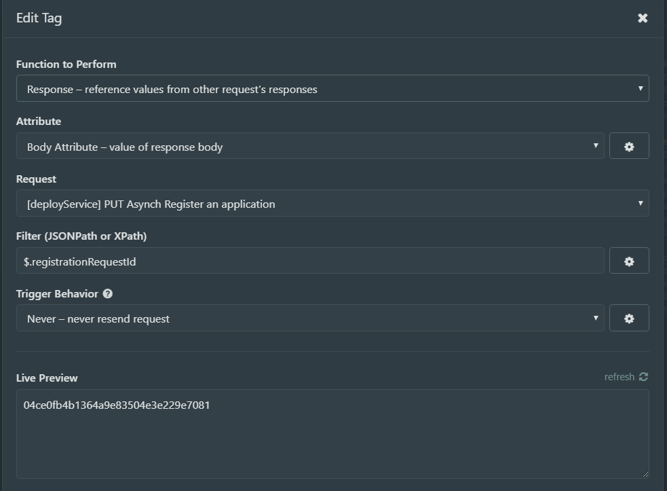Viewport: 667px width, 491px height.
Task: Click the gear icon beside Trigger Behavior
Action: (x=629, y=319)
